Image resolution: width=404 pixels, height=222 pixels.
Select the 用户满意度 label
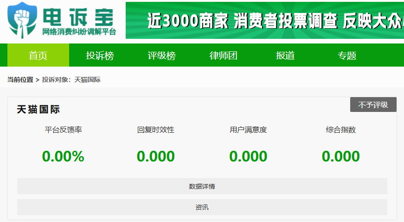[248, 130]
